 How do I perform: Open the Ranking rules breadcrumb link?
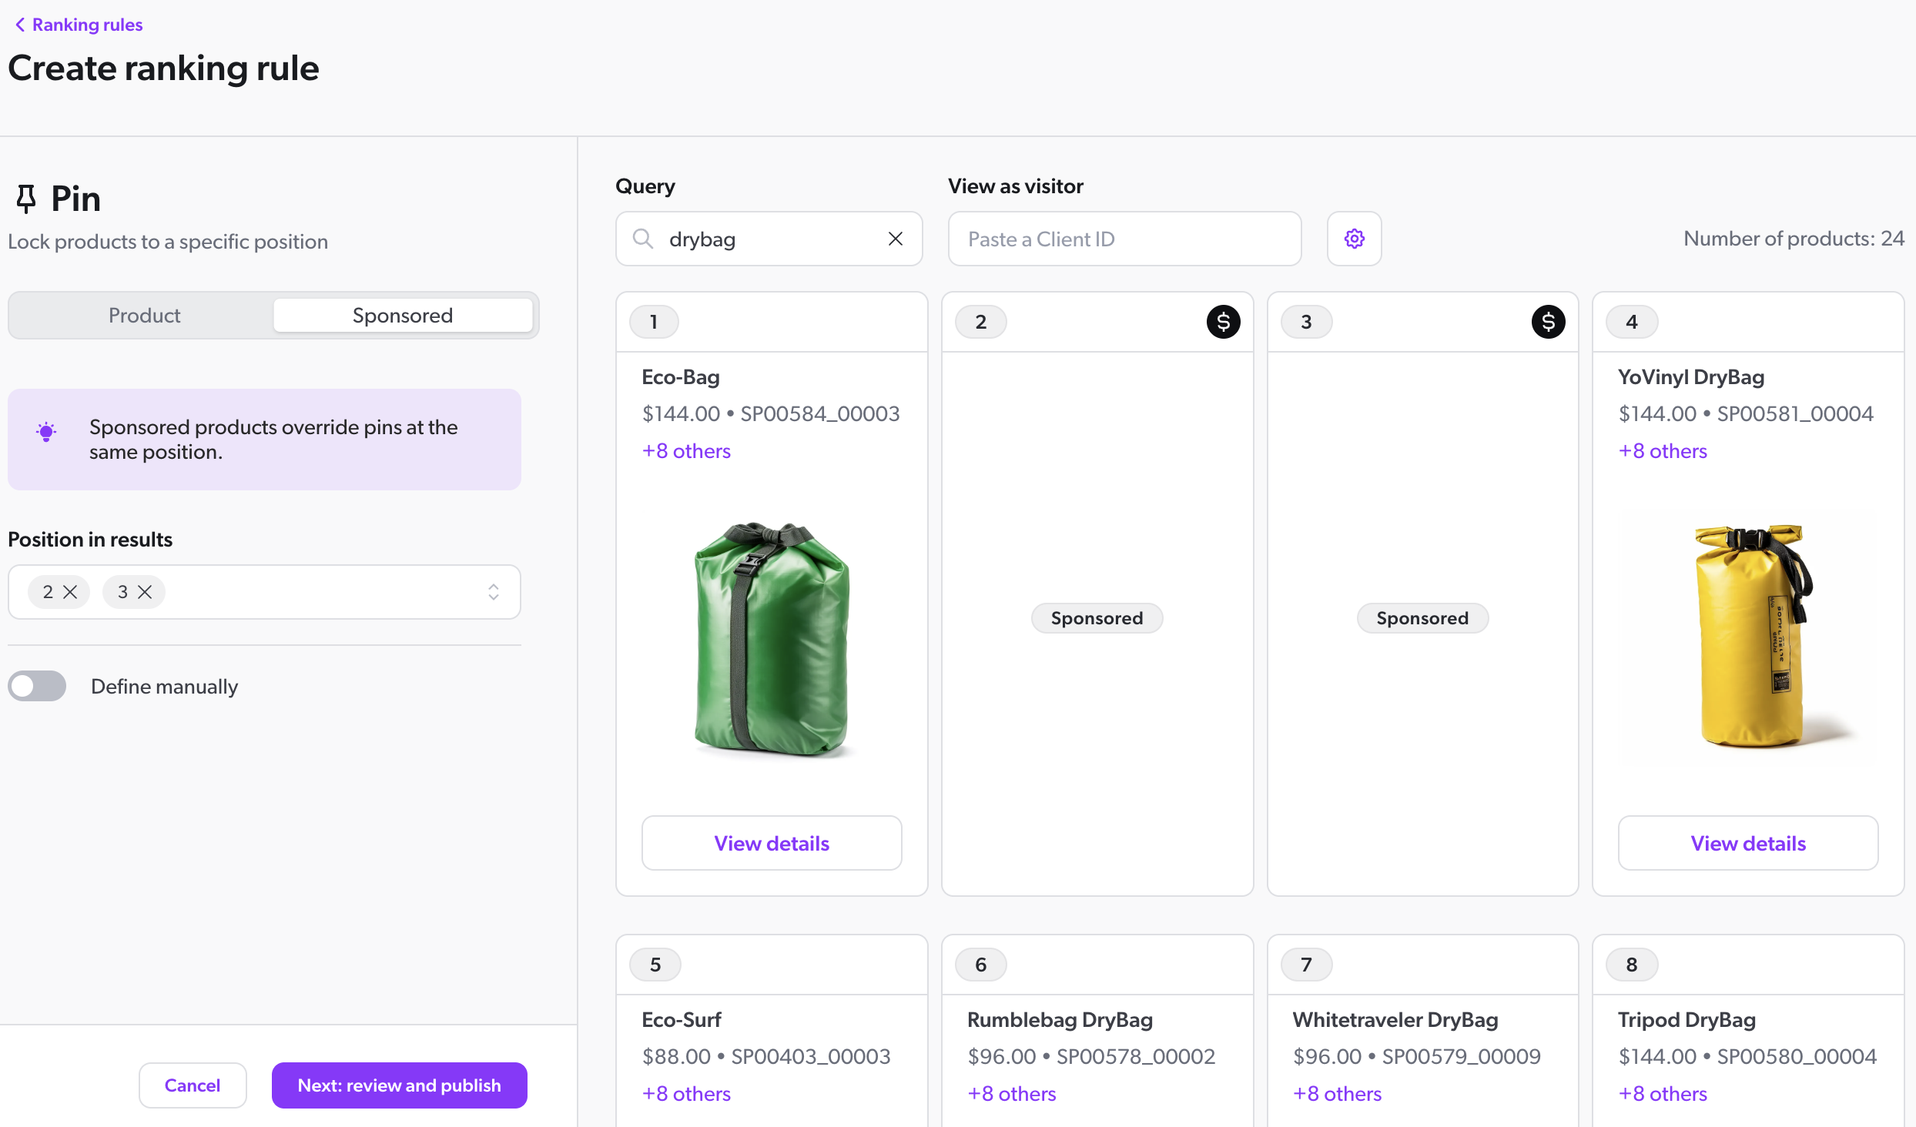coord(87,24)
